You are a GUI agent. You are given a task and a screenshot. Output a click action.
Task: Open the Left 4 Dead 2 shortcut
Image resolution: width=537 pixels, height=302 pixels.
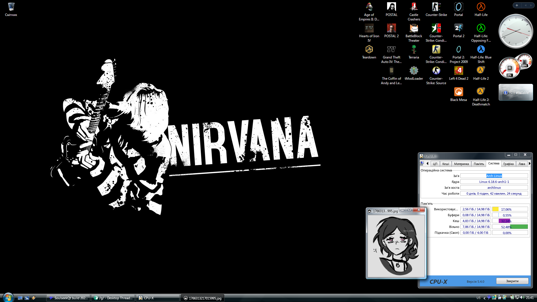pyautogui.click(x=458, y=71)
